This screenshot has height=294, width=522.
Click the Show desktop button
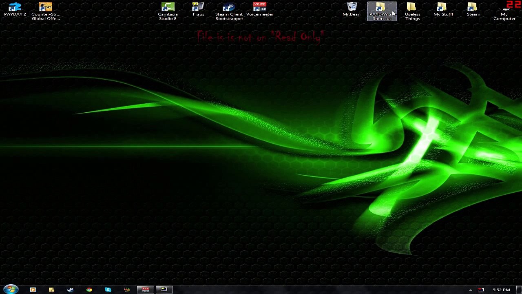coord(519,290)
